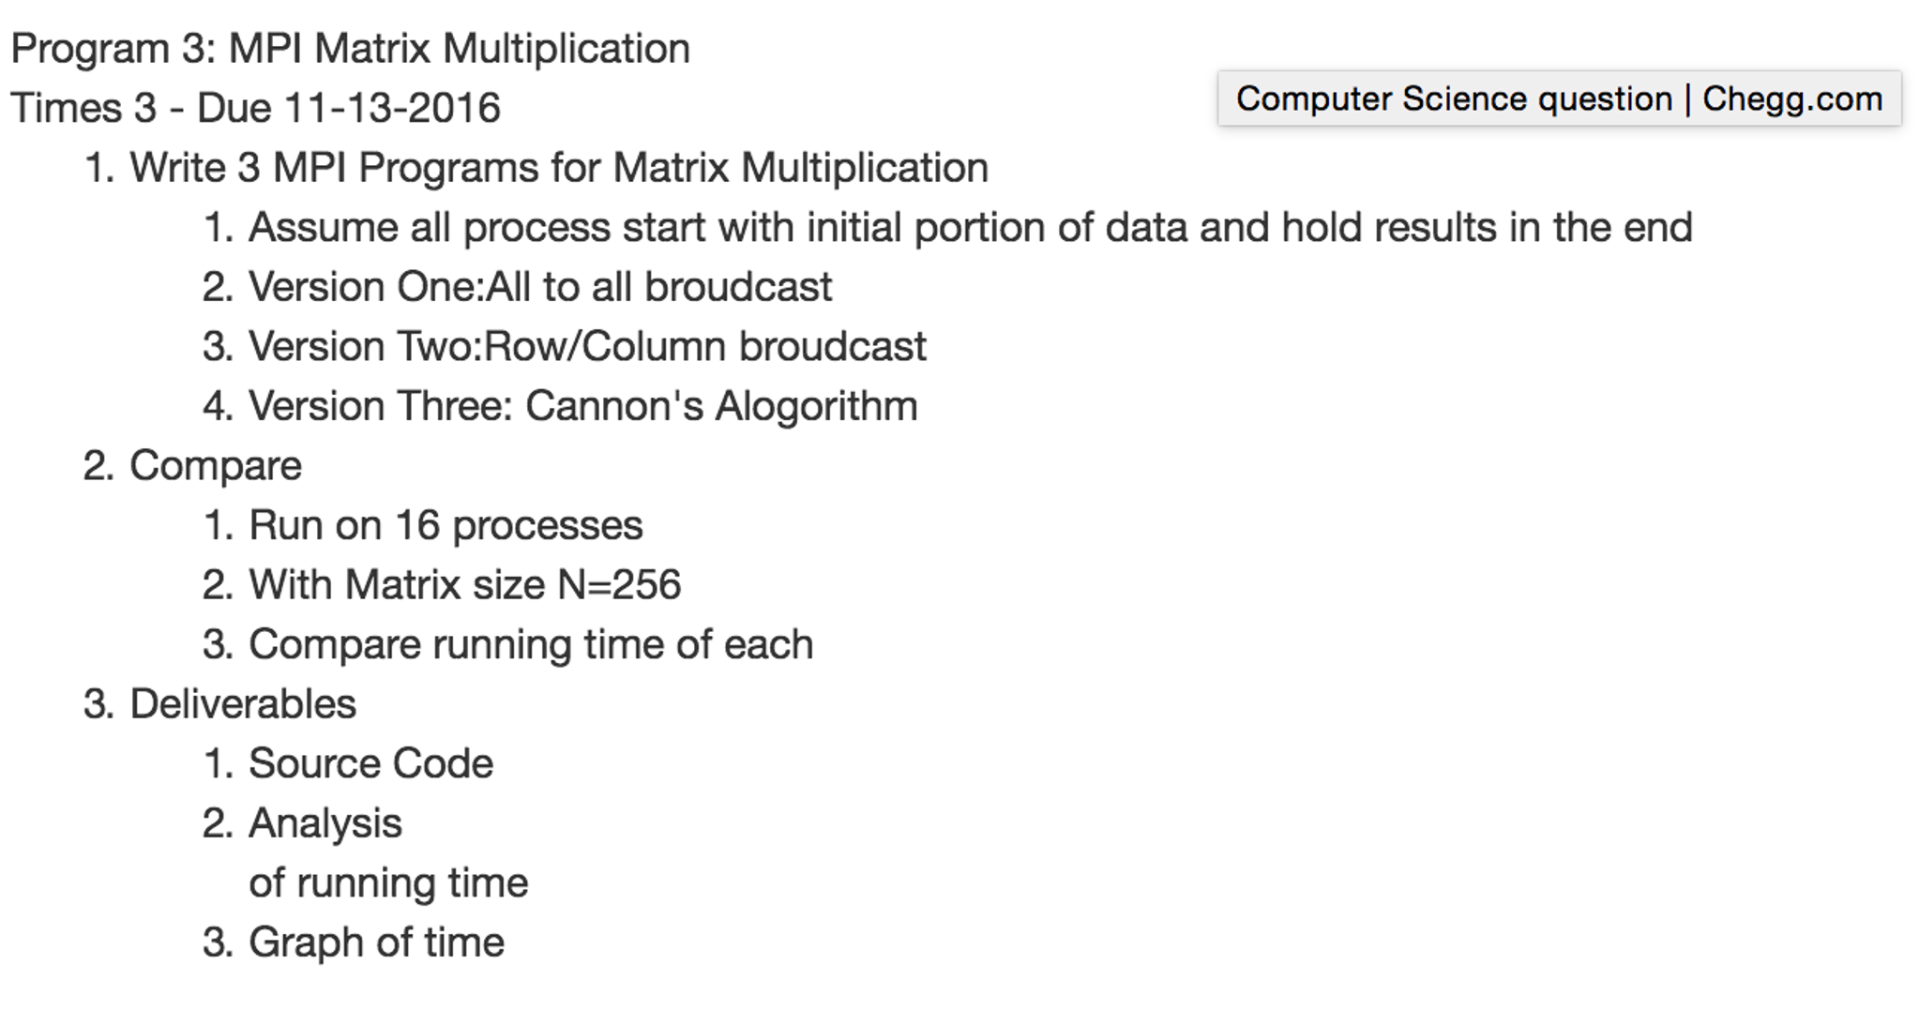Viewport: 1919px width, 1025px height.
Task: Click 'Version One:All to all broudcast'
Action: tap(540, 287)
